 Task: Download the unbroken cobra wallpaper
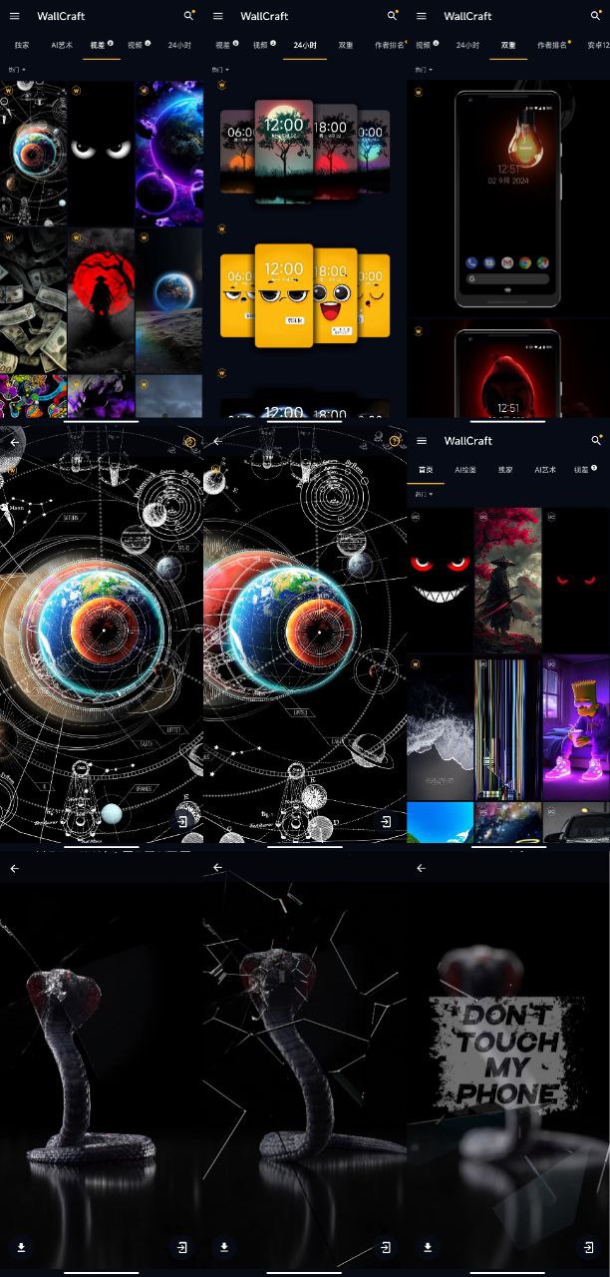click(x=21, y=1247)
